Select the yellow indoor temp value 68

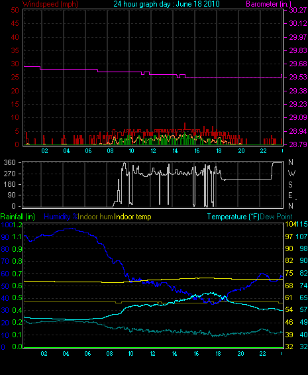point(289,286)
